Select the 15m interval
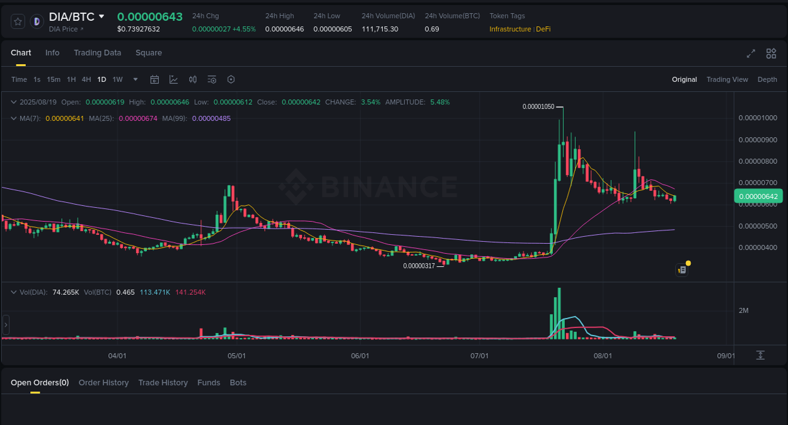The width and height of the screenshot is (788, 425). pos(54,79)
